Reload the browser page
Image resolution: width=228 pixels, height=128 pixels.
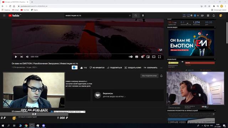coord(10,6)
